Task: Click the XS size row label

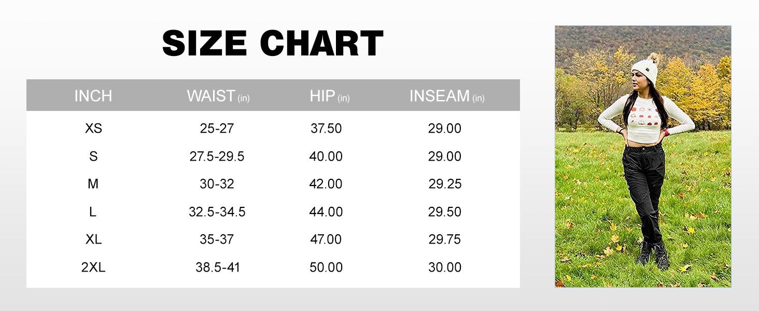Action: pyautogui.click(x=93, y=129)
